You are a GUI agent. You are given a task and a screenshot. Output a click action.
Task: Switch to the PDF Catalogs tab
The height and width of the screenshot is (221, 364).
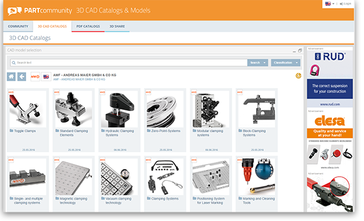click(x=88, y=26)
